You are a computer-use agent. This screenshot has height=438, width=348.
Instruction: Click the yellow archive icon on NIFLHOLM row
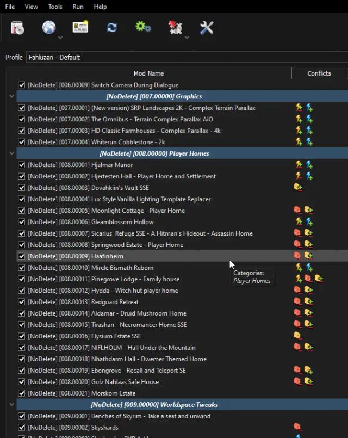pos(308,347)
